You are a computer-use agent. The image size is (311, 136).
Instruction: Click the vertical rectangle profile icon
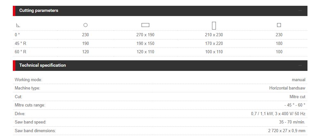214,25
